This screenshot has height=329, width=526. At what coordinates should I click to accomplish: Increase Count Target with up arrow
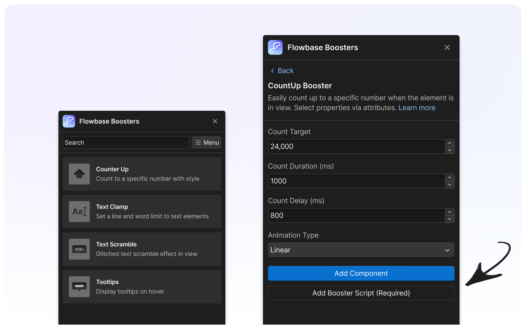click(x=450, y=143)
